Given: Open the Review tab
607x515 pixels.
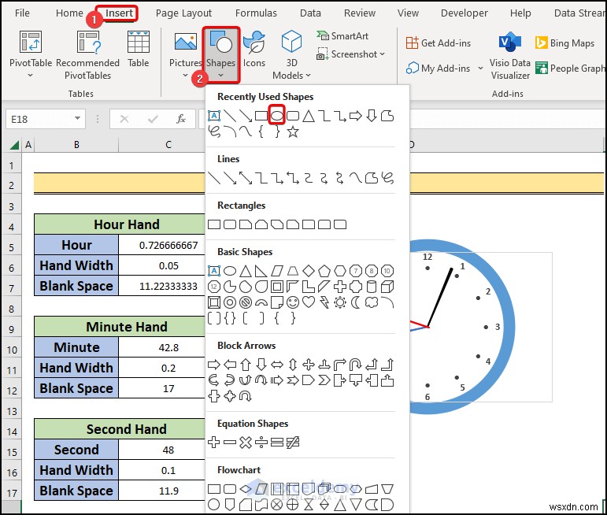Looking at the screenshot, I should [360, 13].
